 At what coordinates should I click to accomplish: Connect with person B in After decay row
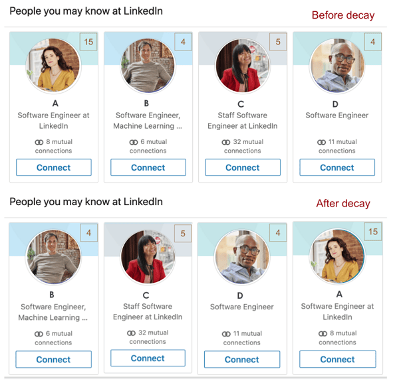pyautogui.click(x=54, y=359)
